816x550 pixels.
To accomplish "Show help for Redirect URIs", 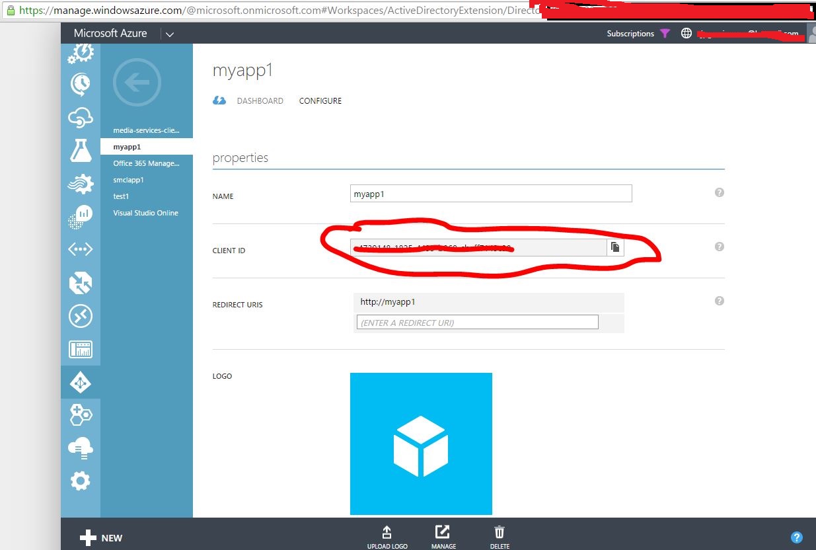I will [720, 301].
